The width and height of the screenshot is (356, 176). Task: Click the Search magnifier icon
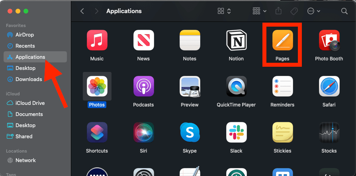click(x=344, y=11)
